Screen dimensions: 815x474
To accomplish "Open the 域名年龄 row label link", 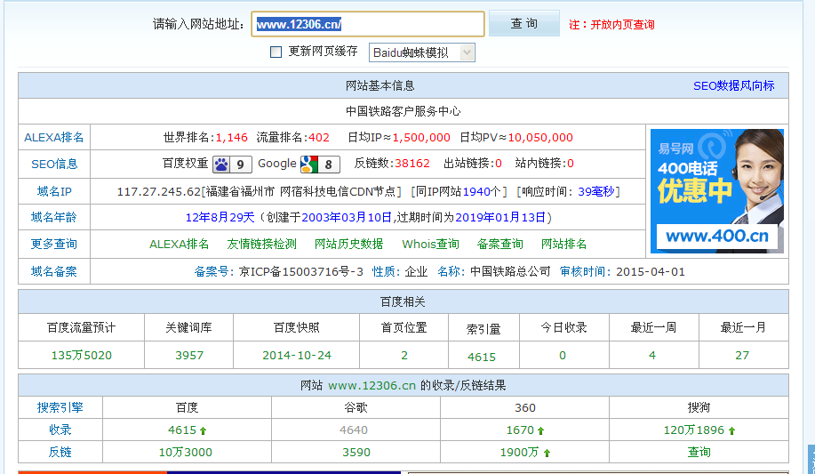I will [x=54, y=217].
